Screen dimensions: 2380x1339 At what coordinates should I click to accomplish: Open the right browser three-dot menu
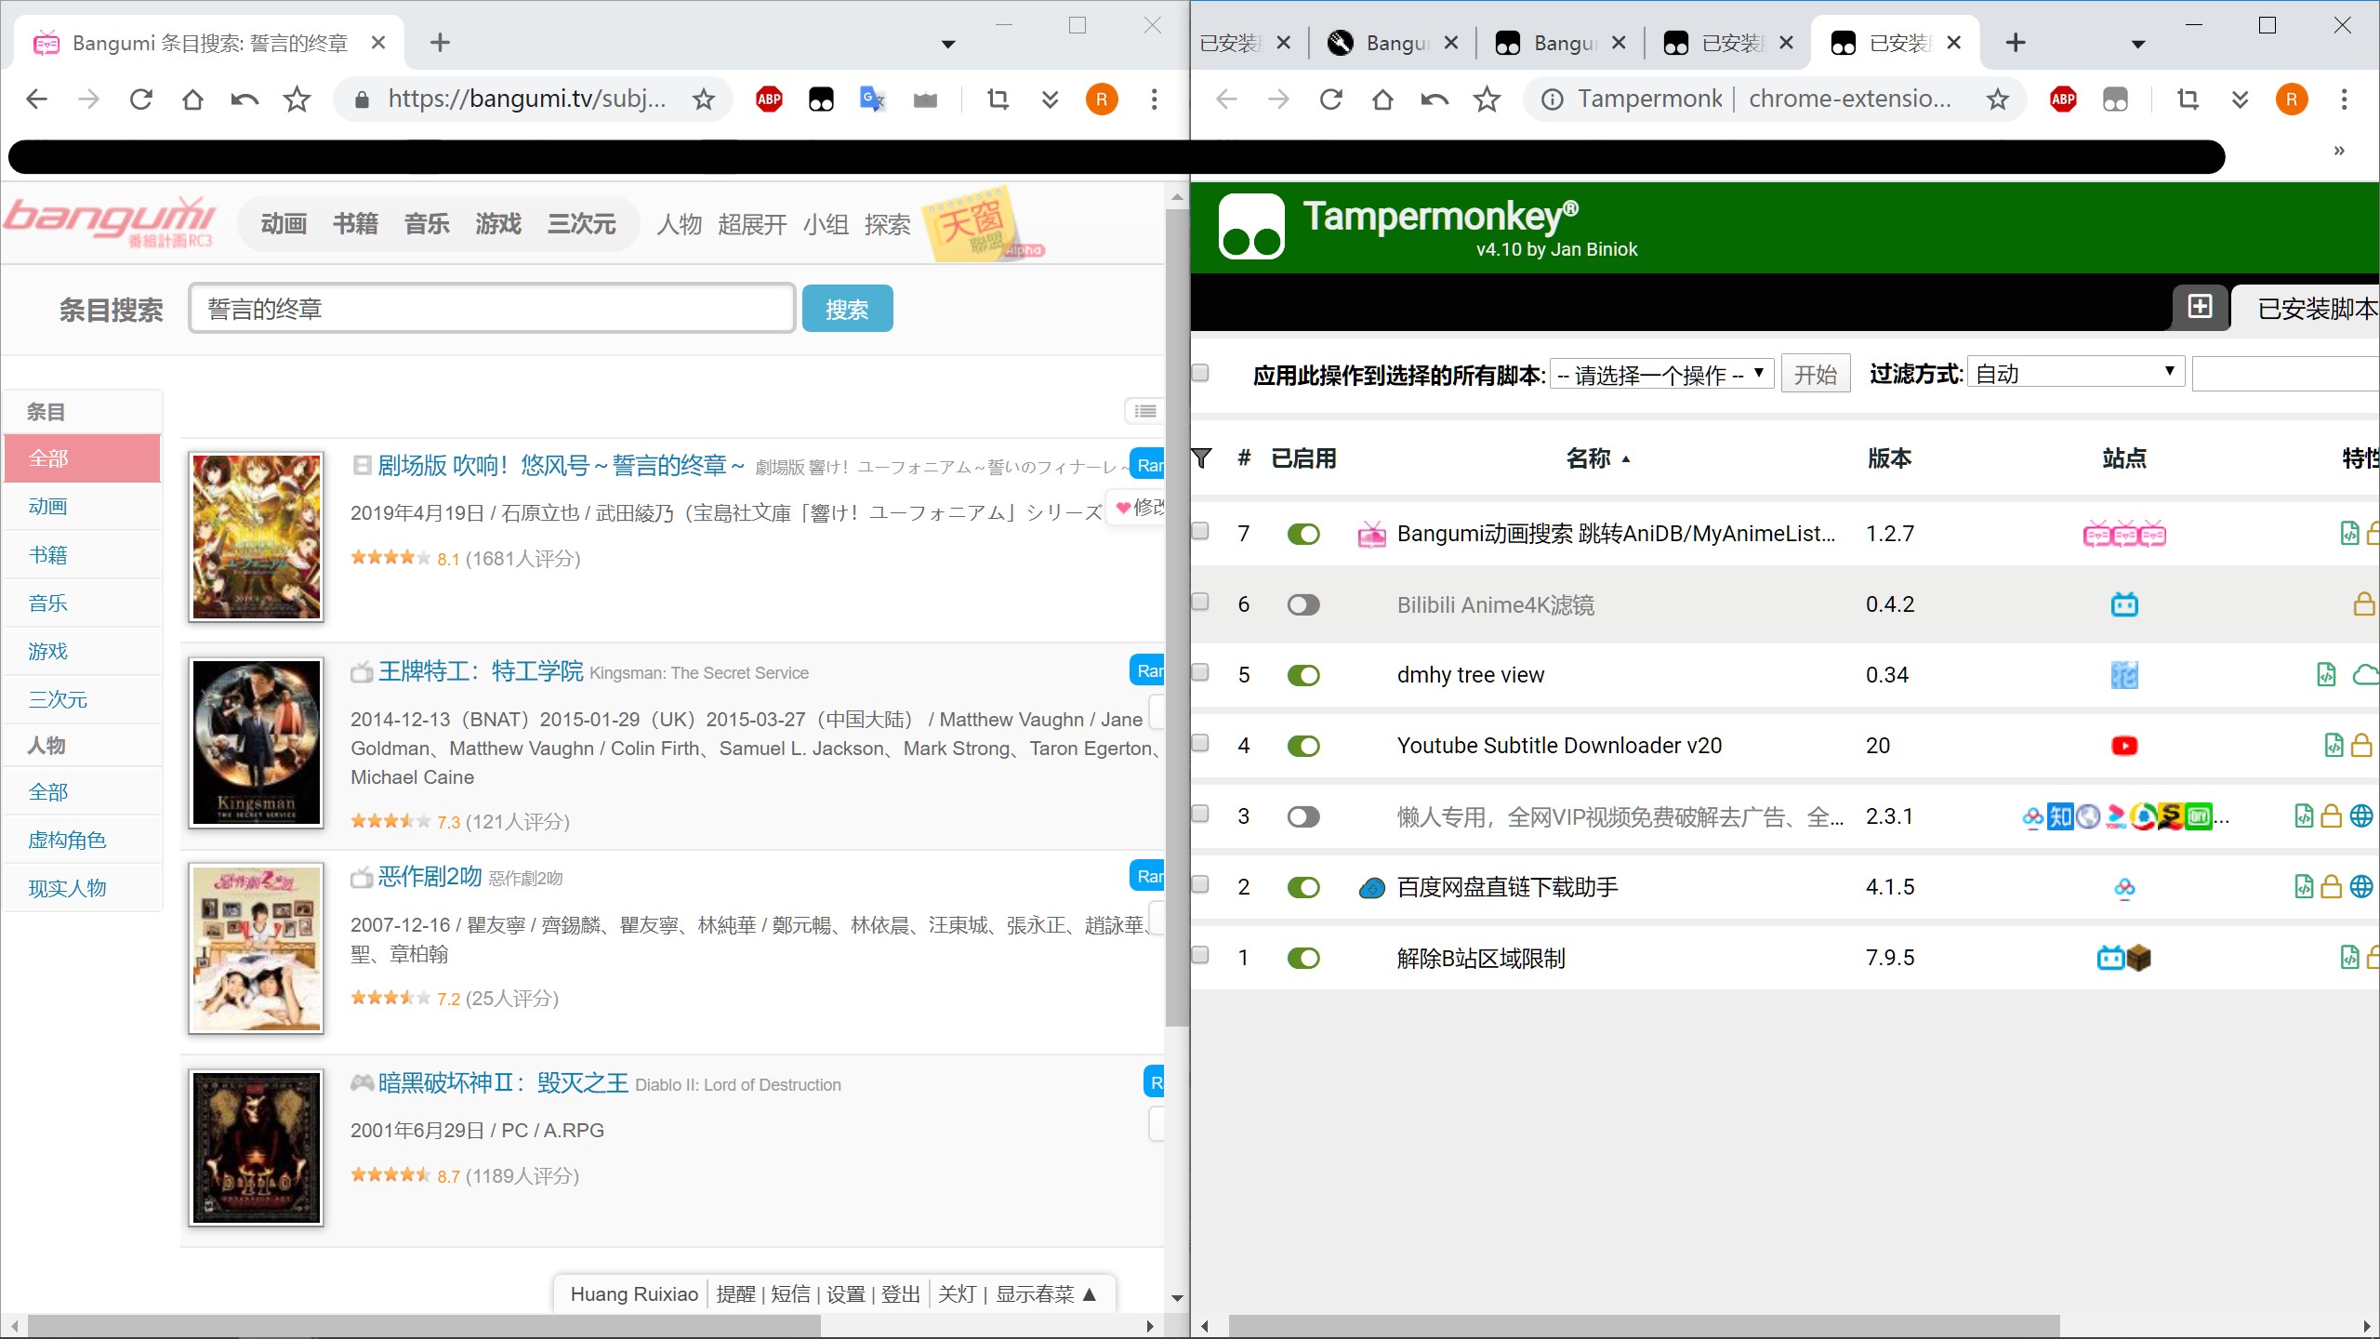(x=2344, y=99)
